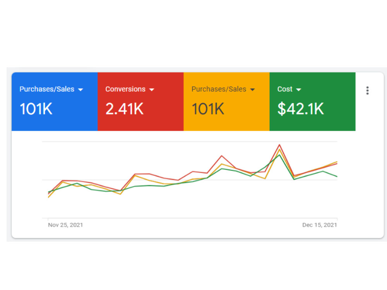This screenshot has width=387, height=290.
Task: Open the blue Purchases/Sales metric dropdown
Action: (x=80, y=90)
